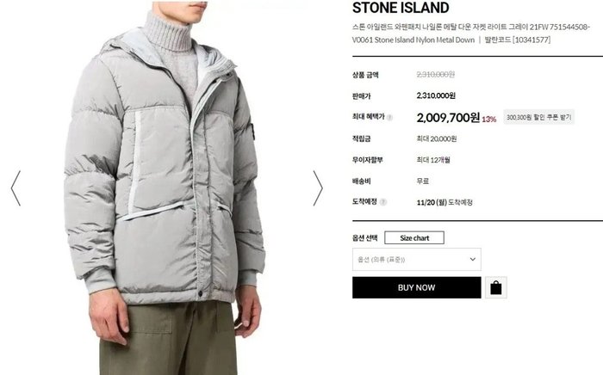Click the 2,009,700원 maximum benefit price
Image resolution: width=603 pixels, height=375 pixels.
pyautogui.click(x=448, y=118)
